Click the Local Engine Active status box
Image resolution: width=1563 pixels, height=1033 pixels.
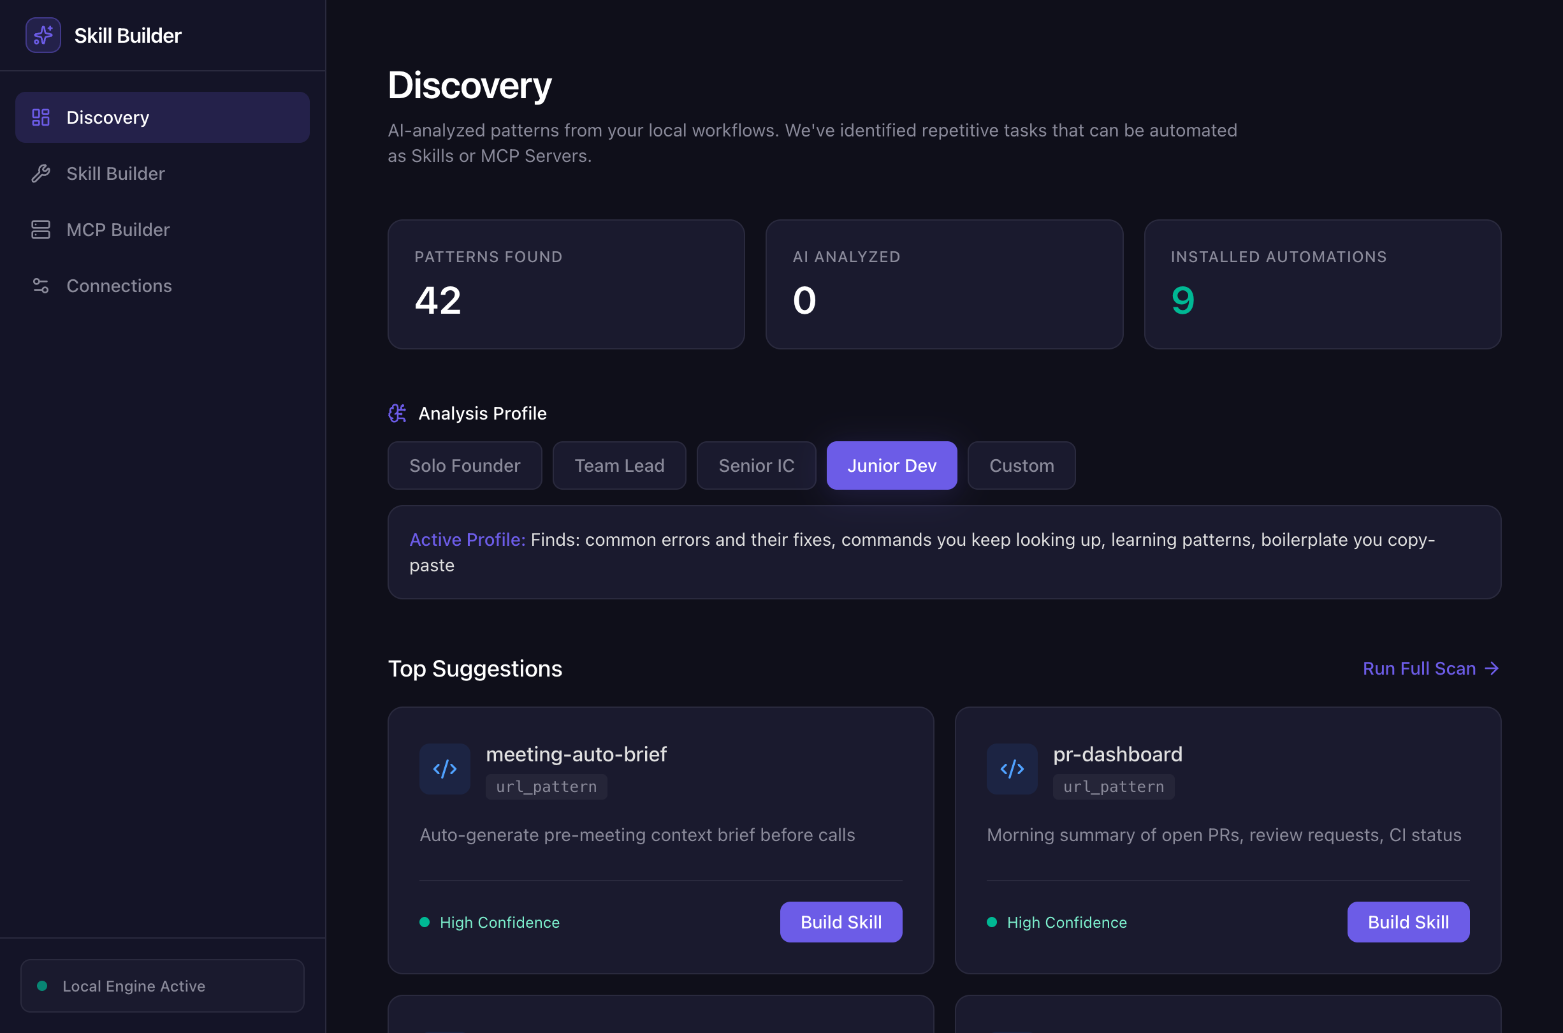pyautogui.click(x=162, y=986)
